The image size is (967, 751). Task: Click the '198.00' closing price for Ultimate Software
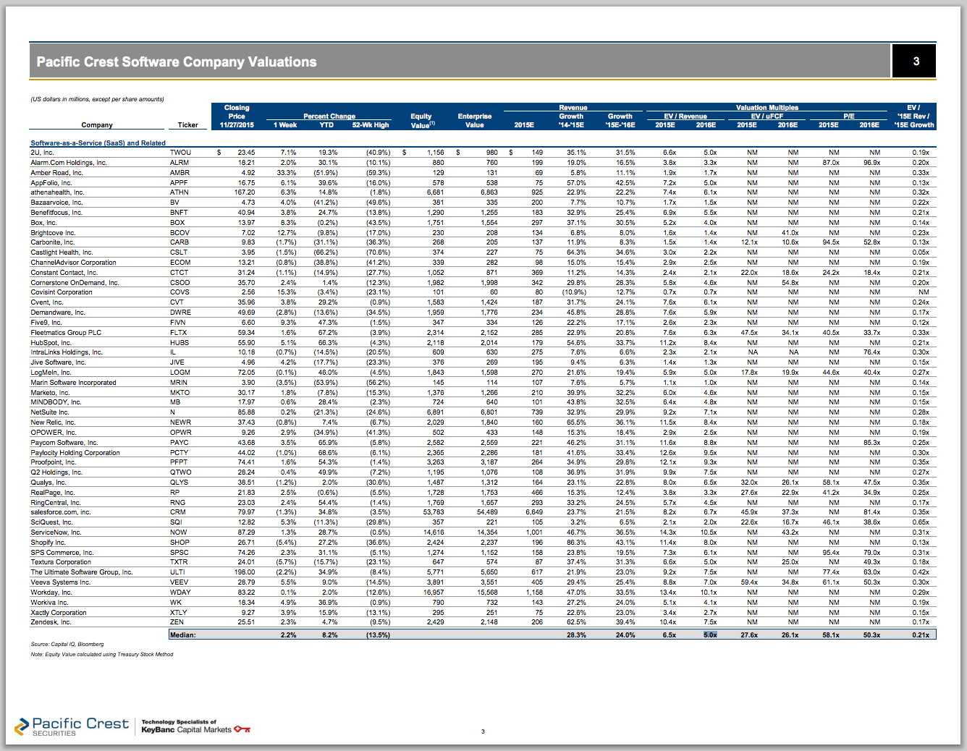(x=245, y=572)
